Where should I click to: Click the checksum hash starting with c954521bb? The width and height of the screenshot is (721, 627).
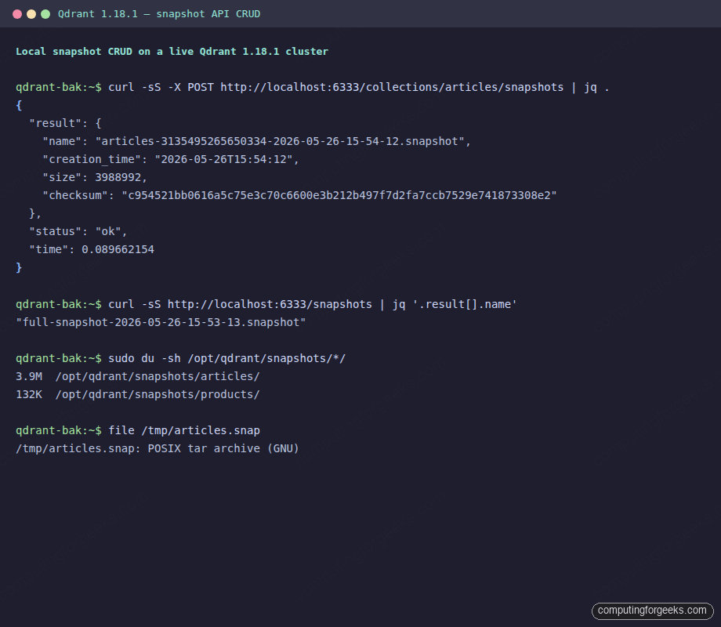click(339, 195)
